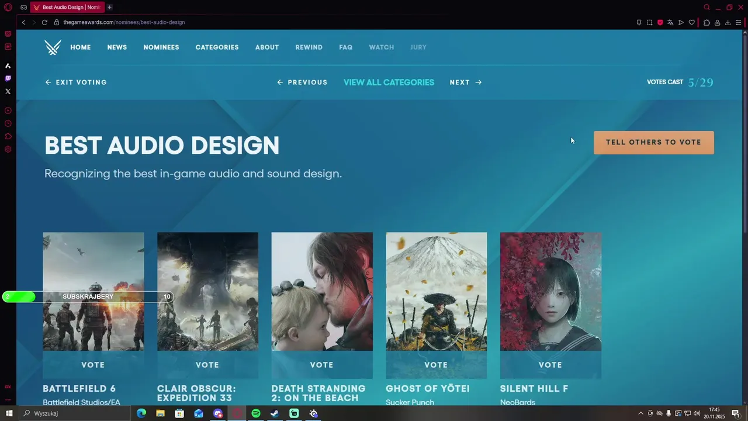The image size is (748, 421).
Task: Reload the page with refresh icon
Action: (x=44, y=22)
